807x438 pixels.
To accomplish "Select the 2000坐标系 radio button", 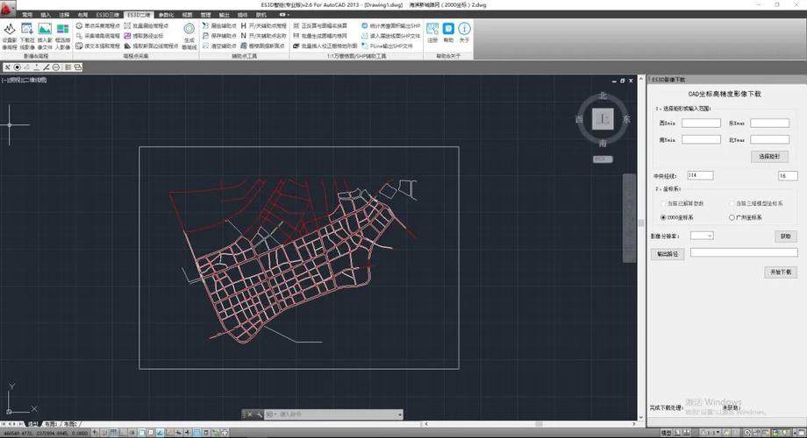I will click(x=663, y=217).
